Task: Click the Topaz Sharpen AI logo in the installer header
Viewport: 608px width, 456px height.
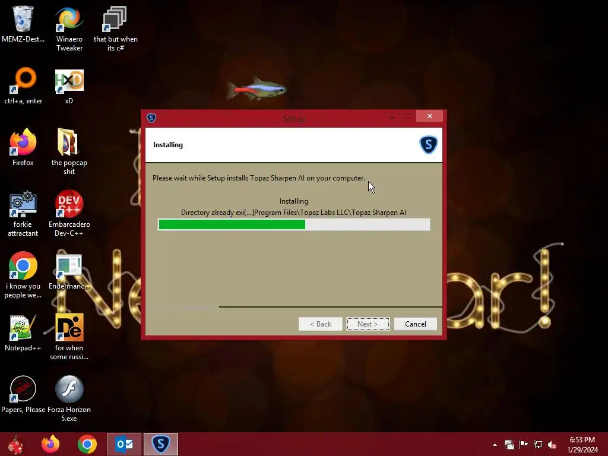Action: (x=429, y=145)
